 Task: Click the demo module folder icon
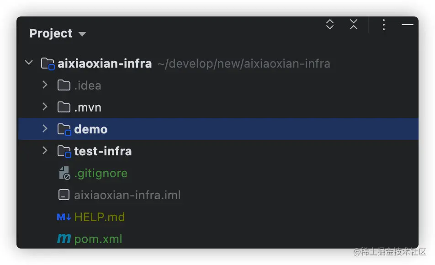click(64, 129)
